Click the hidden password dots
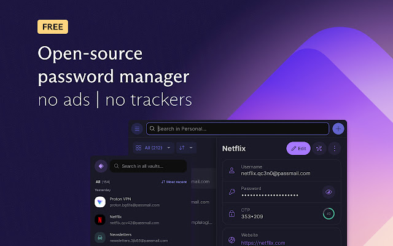The image size is (393, 246). pyautogui.click(x=270, y=196)
